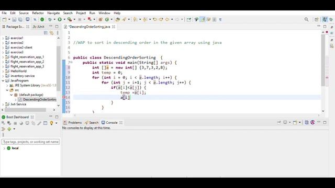The height and width of the screenshot is (188, 335).
Task: Click the error marker on line 14
Action: [x=64, y=98]
